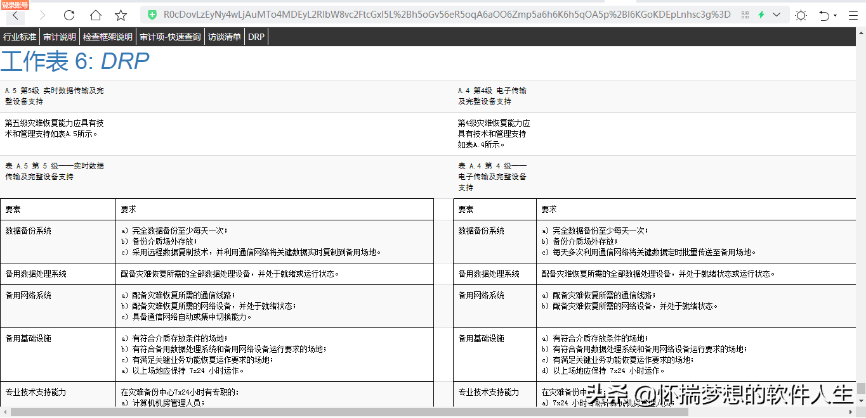
Task: Open the dropdown next to the undo arrow
Action: click(835, 15)
